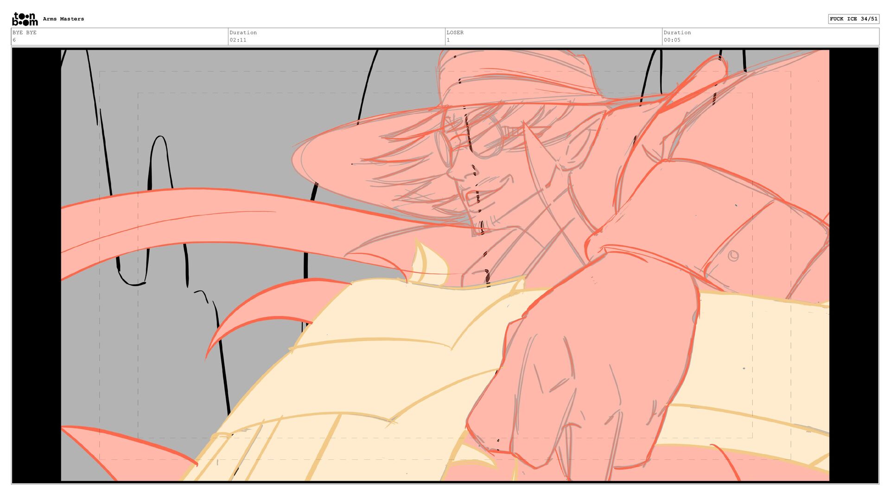Click the scene number 1
The height and width of the screenshot is (501, 890).
pos(448,40)
